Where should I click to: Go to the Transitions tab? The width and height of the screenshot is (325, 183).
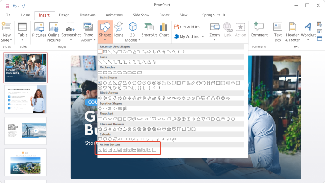[87, 15]
